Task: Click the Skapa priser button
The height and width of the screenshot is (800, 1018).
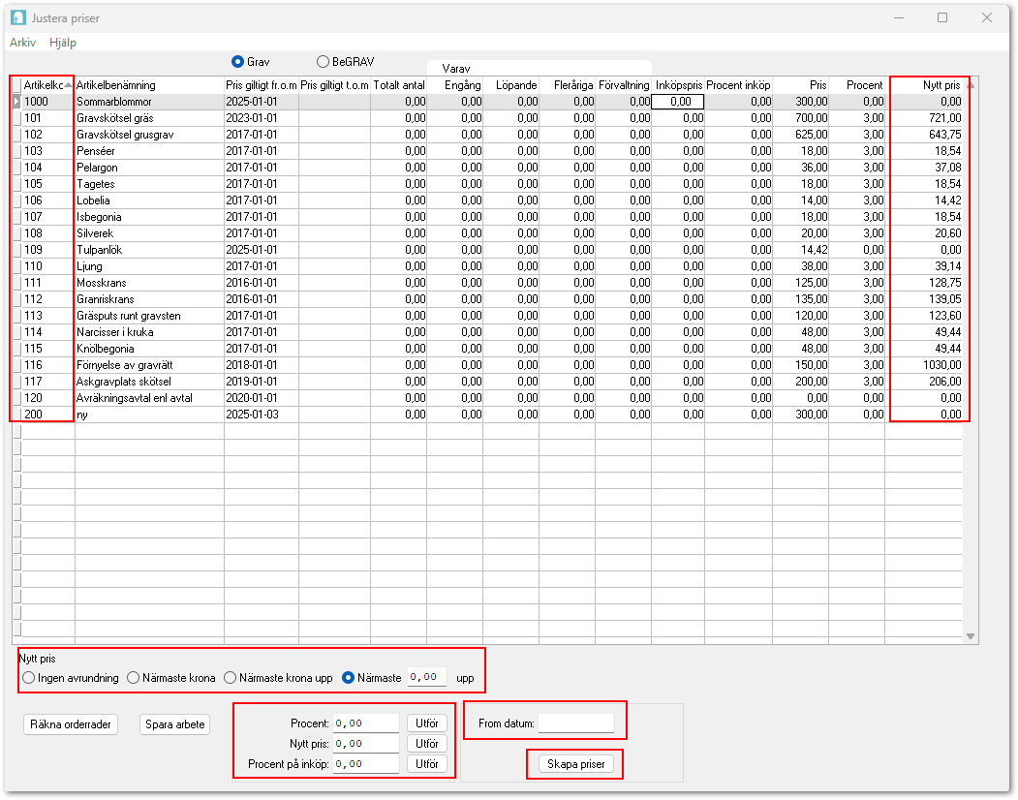Action: click(x=576, y=764)
